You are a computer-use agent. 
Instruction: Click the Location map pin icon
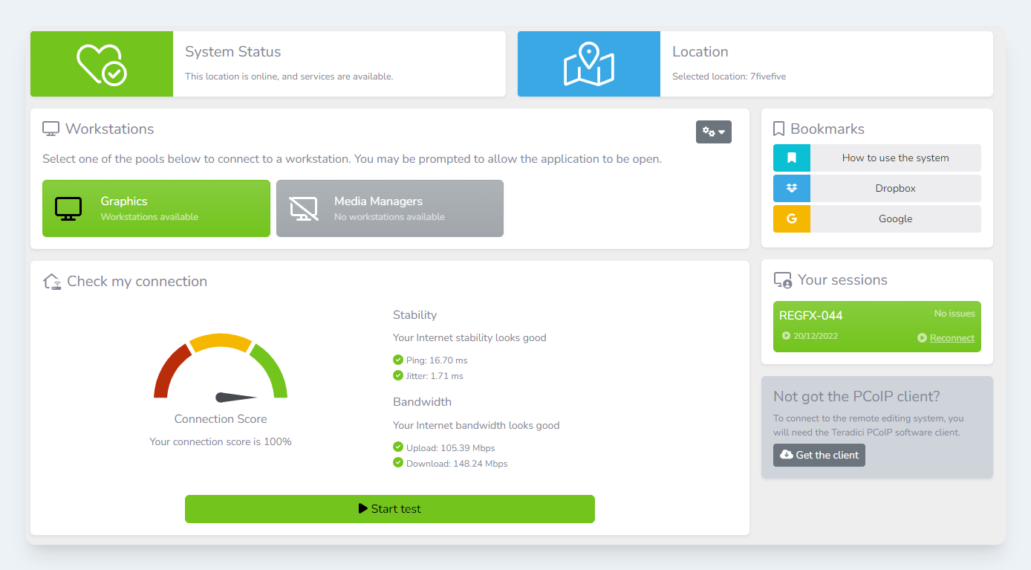[588, 64]
